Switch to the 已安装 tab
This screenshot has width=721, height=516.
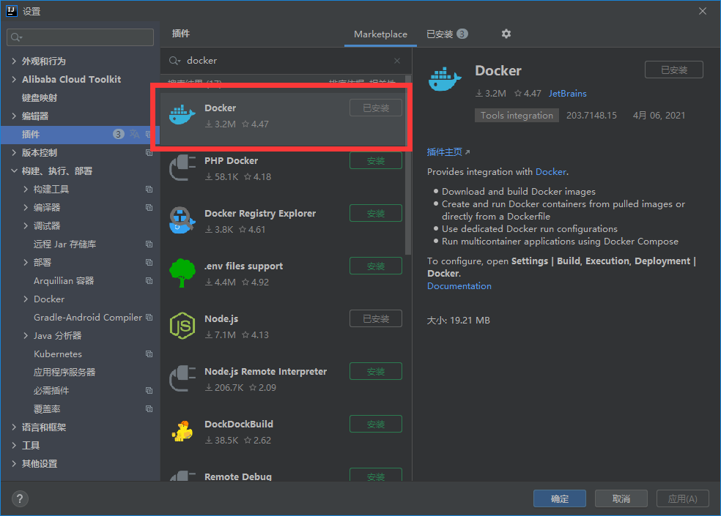pos(440,34)
